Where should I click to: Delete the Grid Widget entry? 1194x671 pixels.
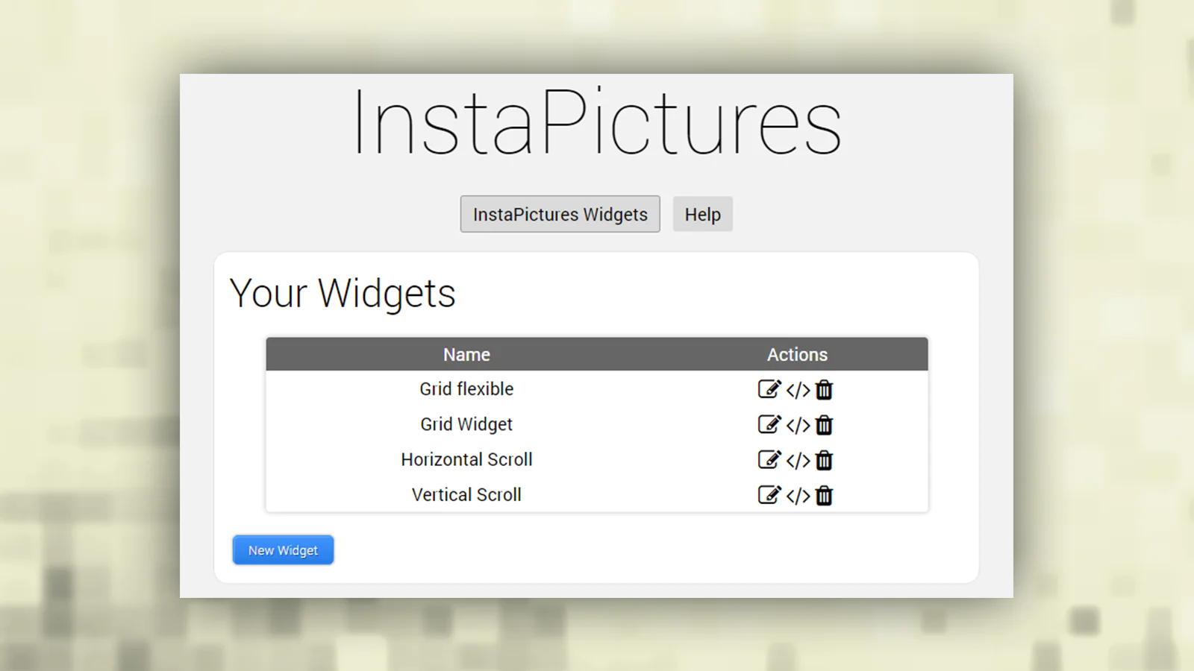click(824, 425)
